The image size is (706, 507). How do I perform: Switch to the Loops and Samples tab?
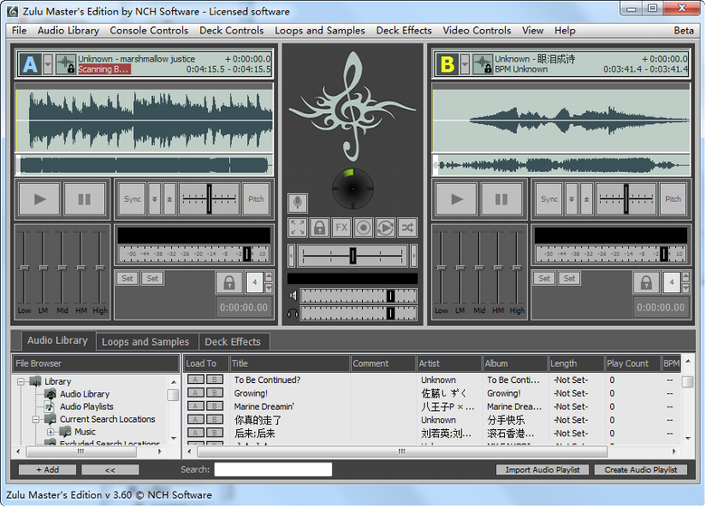coord(146,341)
